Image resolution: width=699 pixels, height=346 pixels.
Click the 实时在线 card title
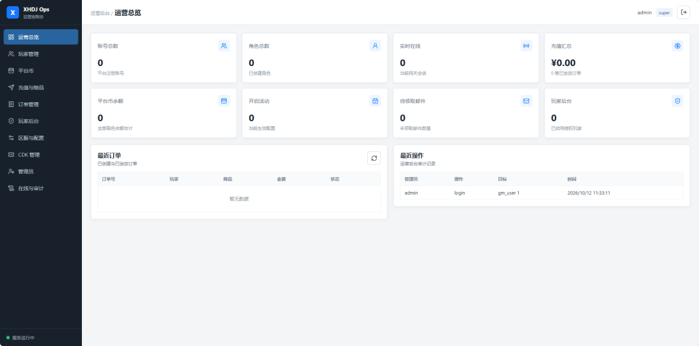coord(410,46)
